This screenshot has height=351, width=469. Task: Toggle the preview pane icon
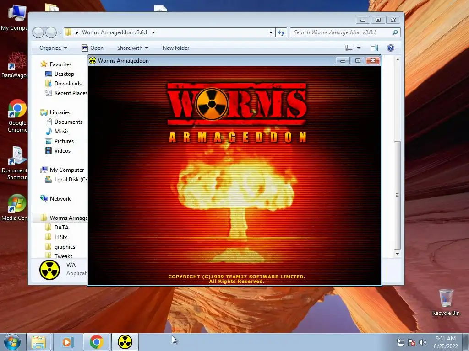(x=374, y=48)
